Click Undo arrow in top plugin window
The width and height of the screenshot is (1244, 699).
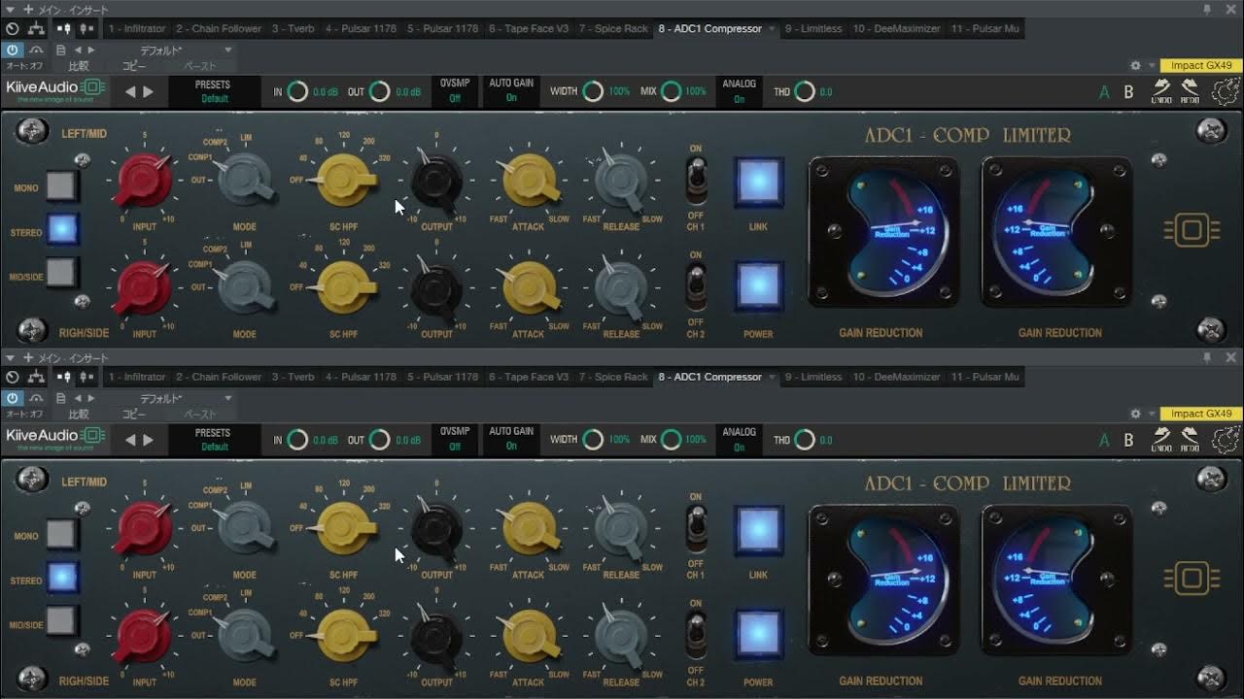pyautogui.click(x=1161, y=91)
